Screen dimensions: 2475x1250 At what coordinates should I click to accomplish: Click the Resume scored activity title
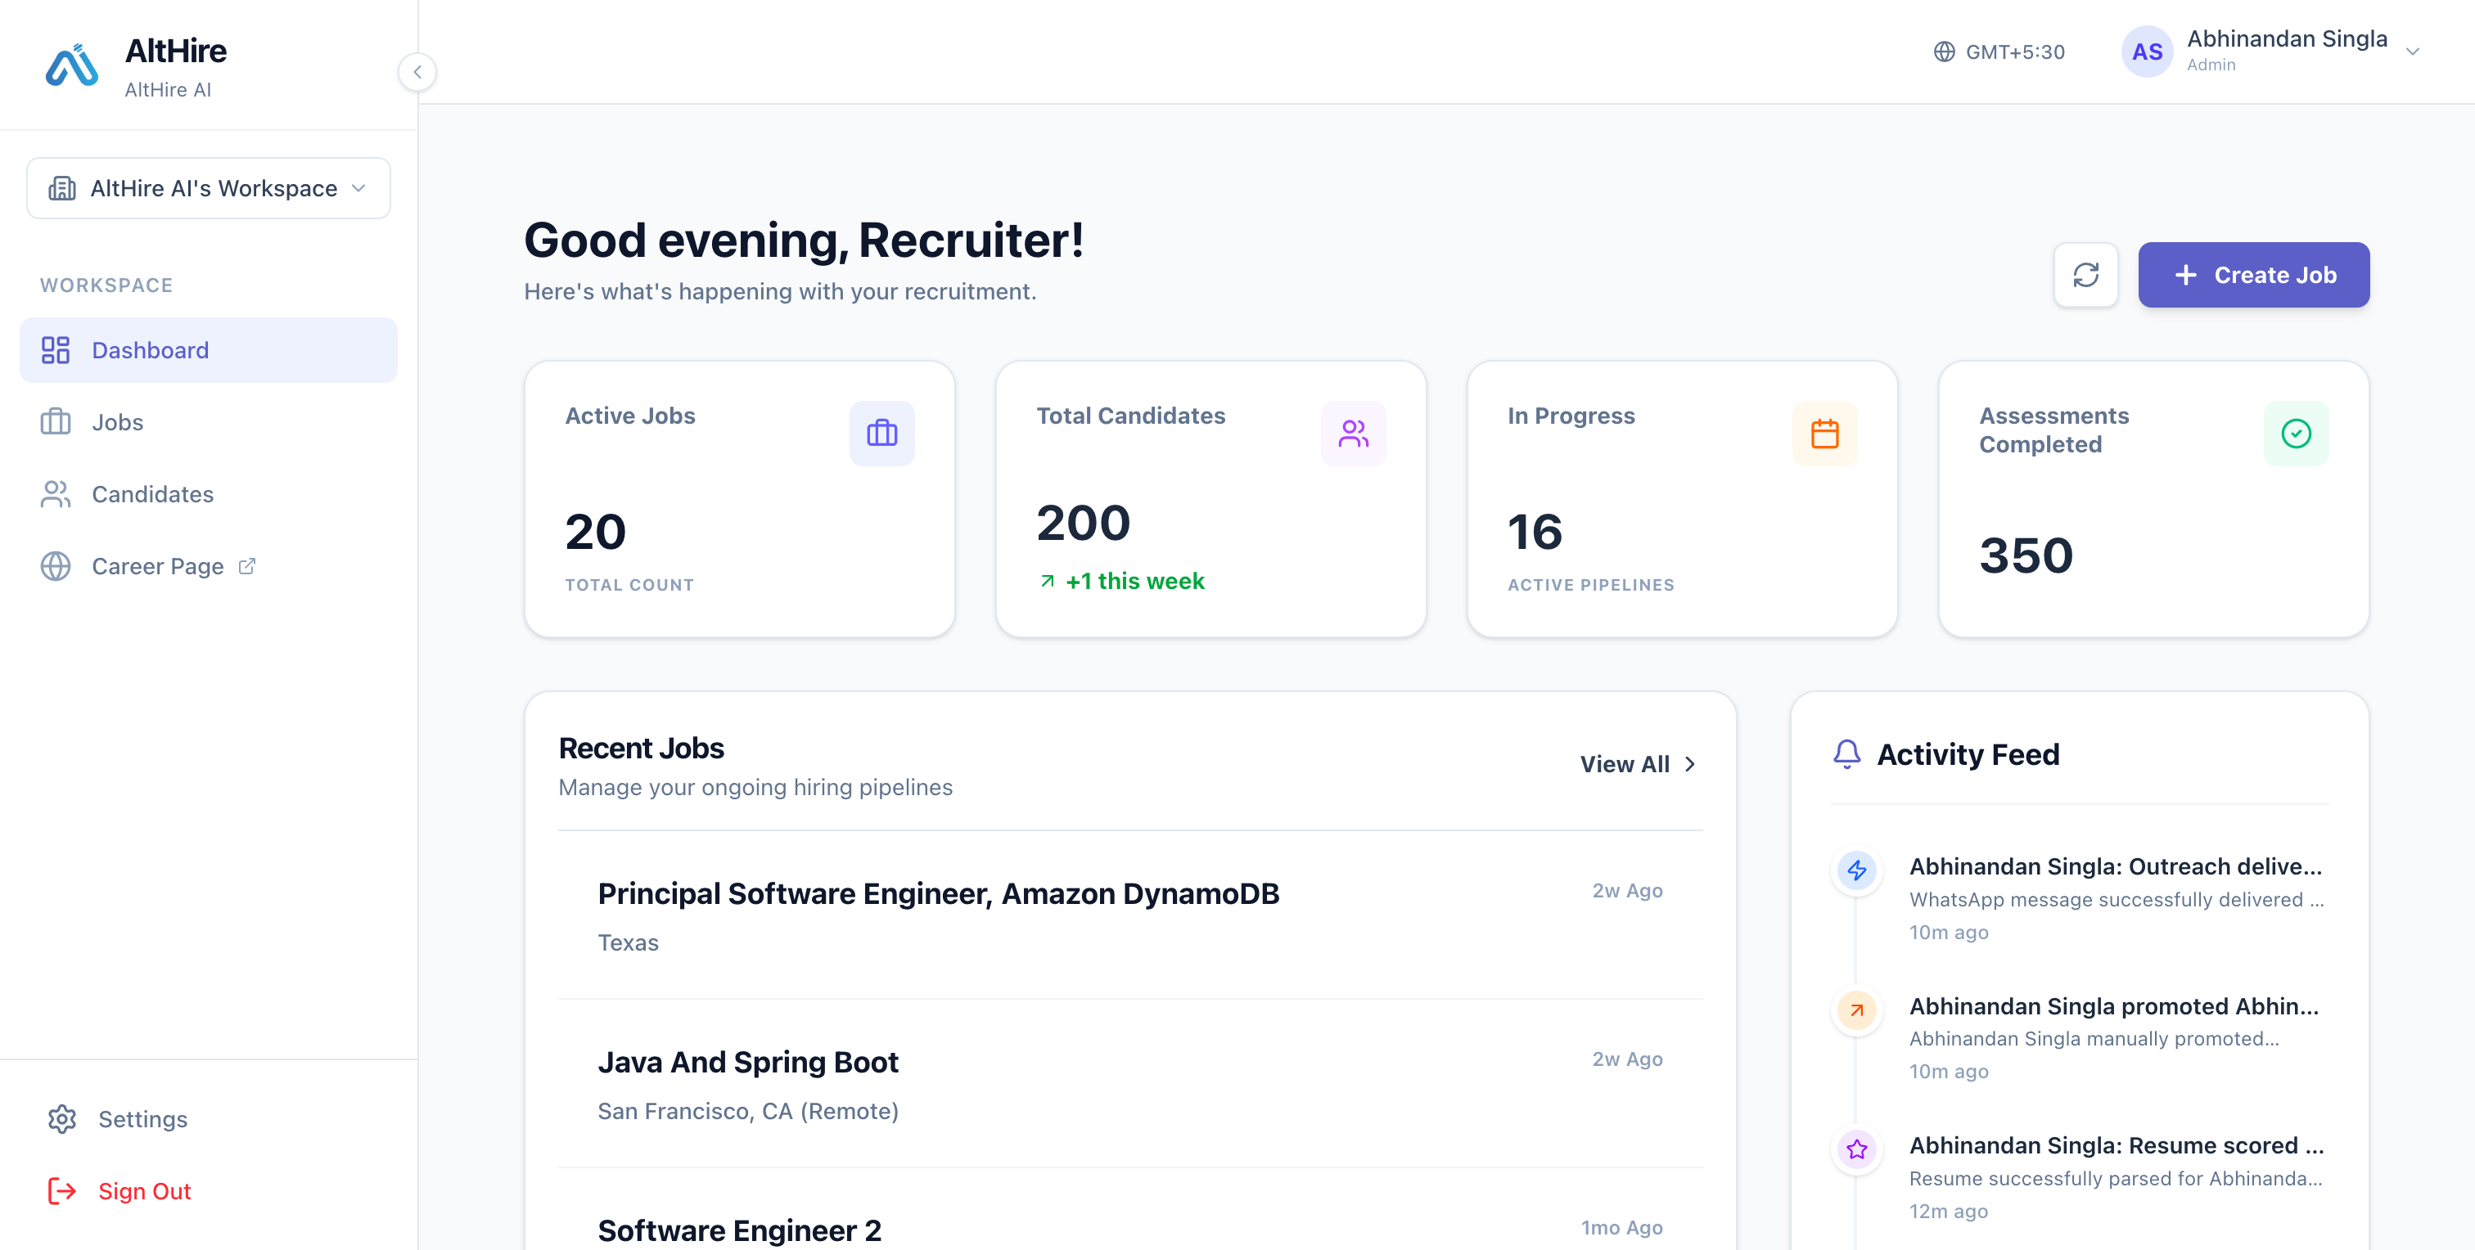(x=2116, y=1145)
